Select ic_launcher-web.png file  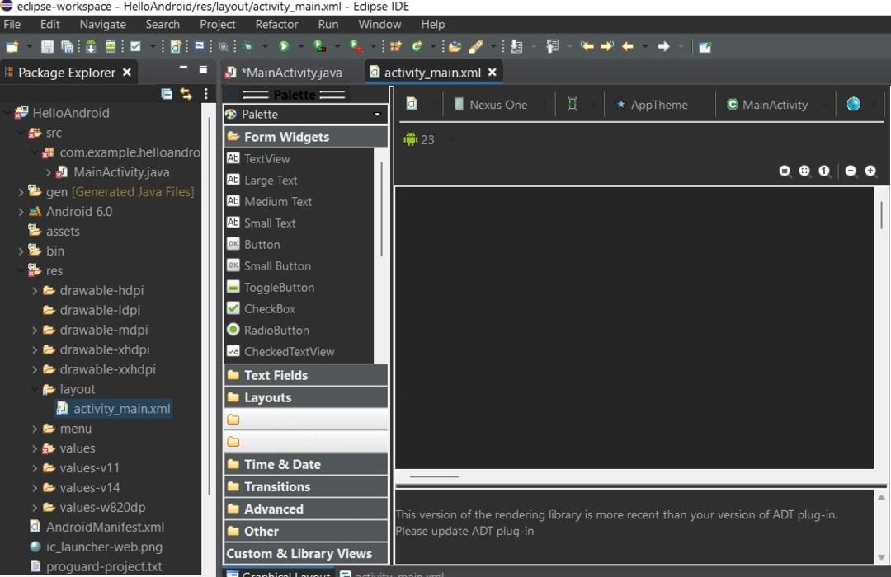(96, 547)
